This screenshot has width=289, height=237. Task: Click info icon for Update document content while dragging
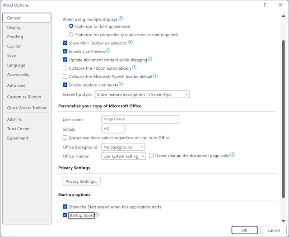click(x=150, y=59)
